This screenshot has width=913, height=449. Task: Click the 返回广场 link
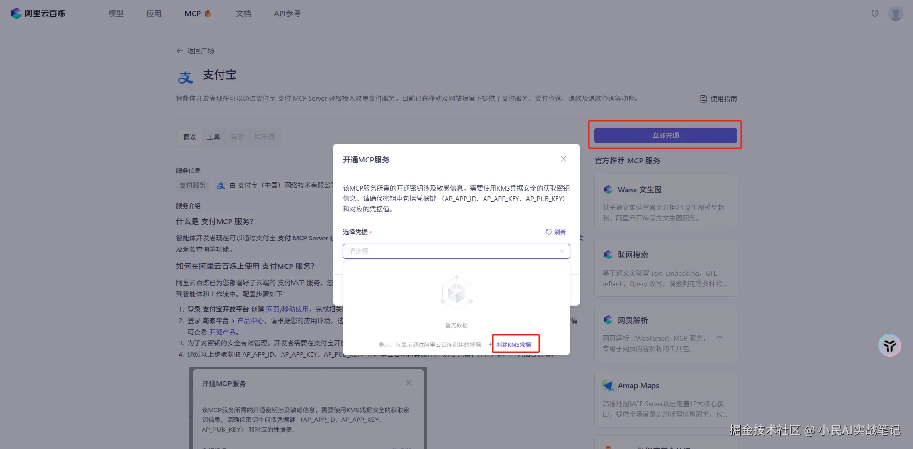click(x=201, y=51)
